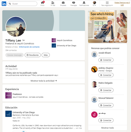131x132 pixels.
Task: Open University logo in Educación section
Action: click(x=8, y=114)
